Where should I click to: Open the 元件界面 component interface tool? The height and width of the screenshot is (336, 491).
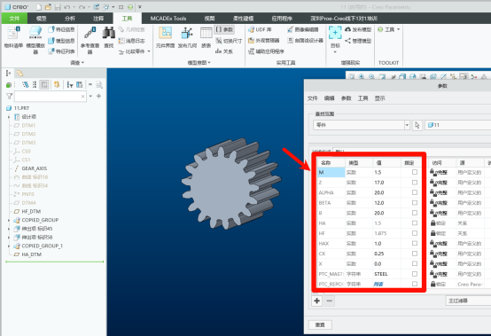point(165,37)
